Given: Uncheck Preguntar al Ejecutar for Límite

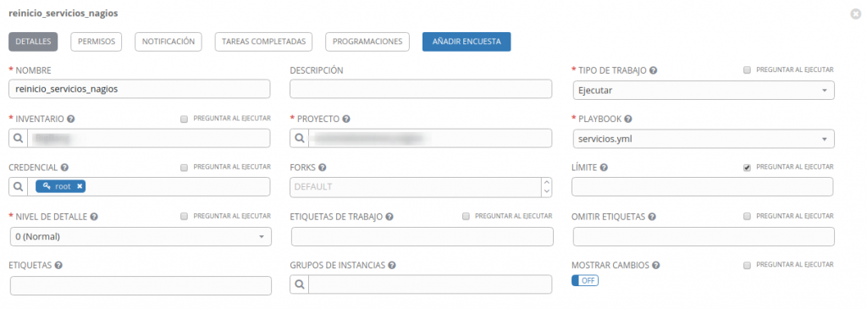Looking at the screenshot, I should point(747,167).
